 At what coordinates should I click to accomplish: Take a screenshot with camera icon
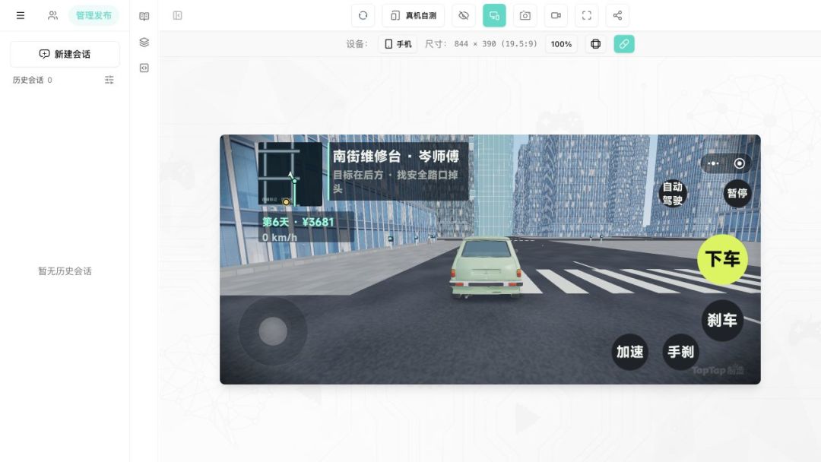pyautogui.click(x=525, y=15)
